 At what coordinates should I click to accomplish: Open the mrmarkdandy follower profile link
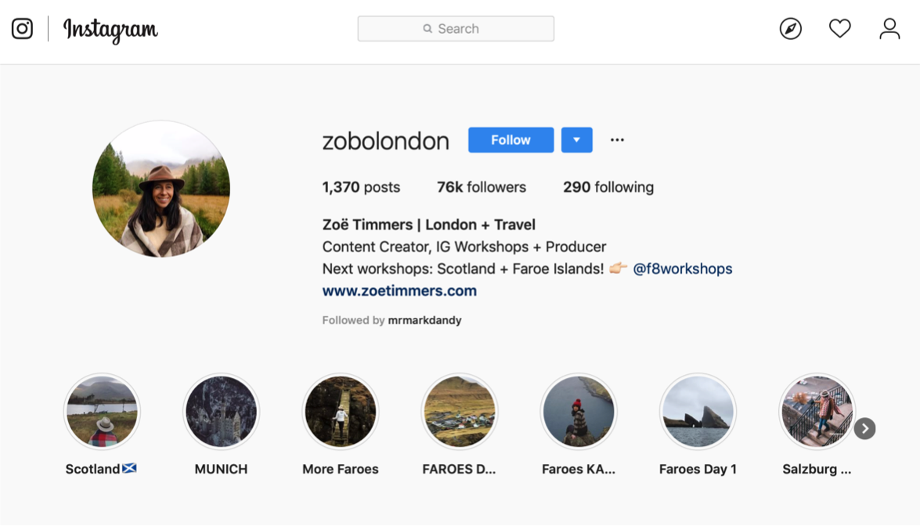pyautogui.click(x=425, y=320)
